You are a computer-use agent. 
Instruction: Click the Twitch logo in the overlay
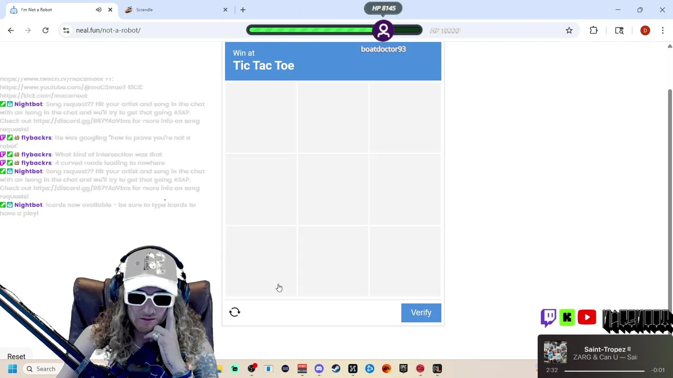pos(548,317)
